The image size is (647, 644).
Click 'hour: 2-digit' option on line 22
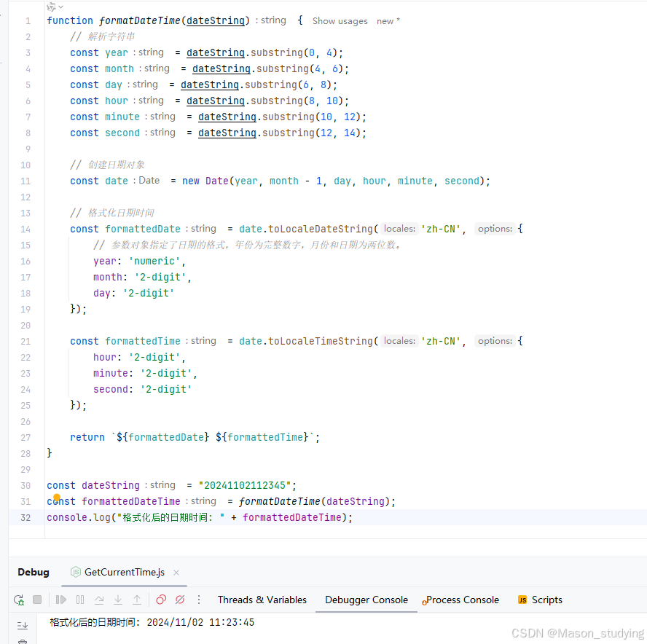click(136, 357)
